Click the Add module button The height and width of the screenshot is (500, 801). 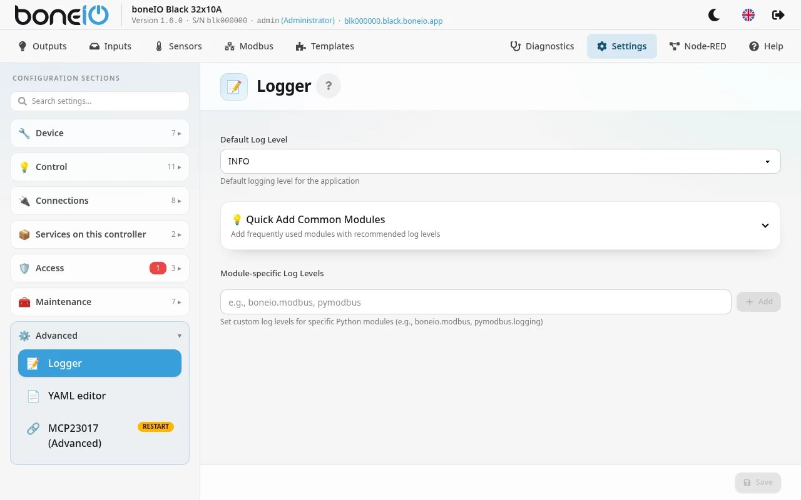[758, 302]
